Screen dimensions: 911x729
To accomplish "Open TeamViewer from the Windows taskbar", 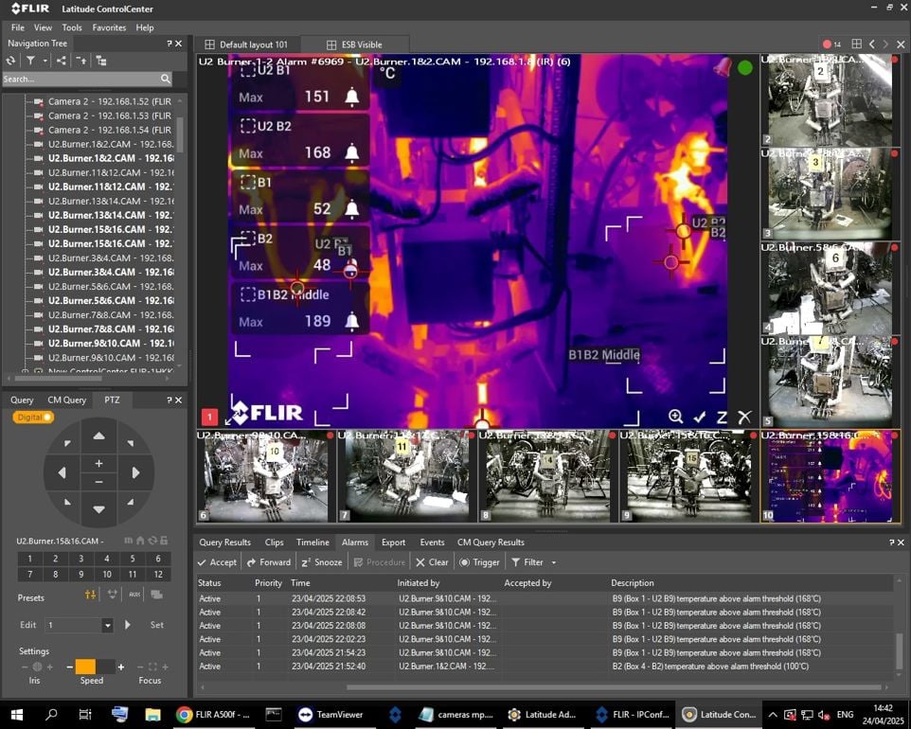I will coord(325,715).
